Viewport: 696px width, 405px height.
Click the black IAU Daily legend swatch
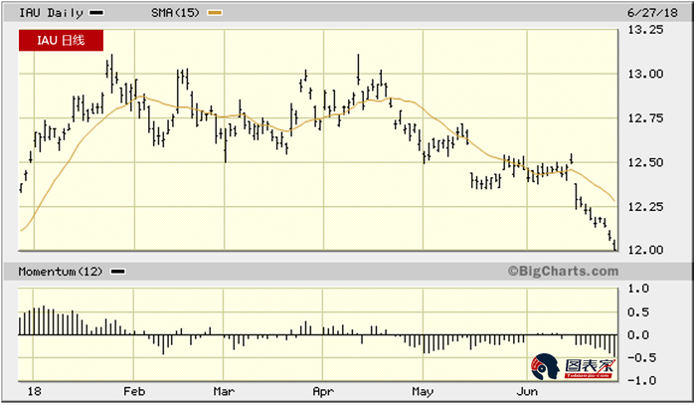(96, 13)
